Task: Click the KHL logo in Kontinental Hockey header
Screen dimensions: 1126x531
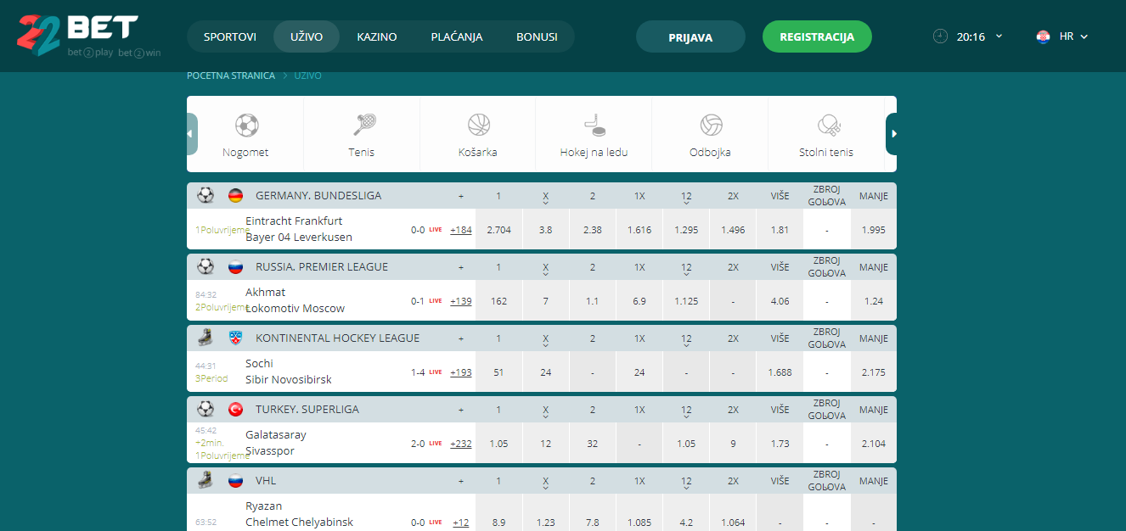Action: click(235, 338)
